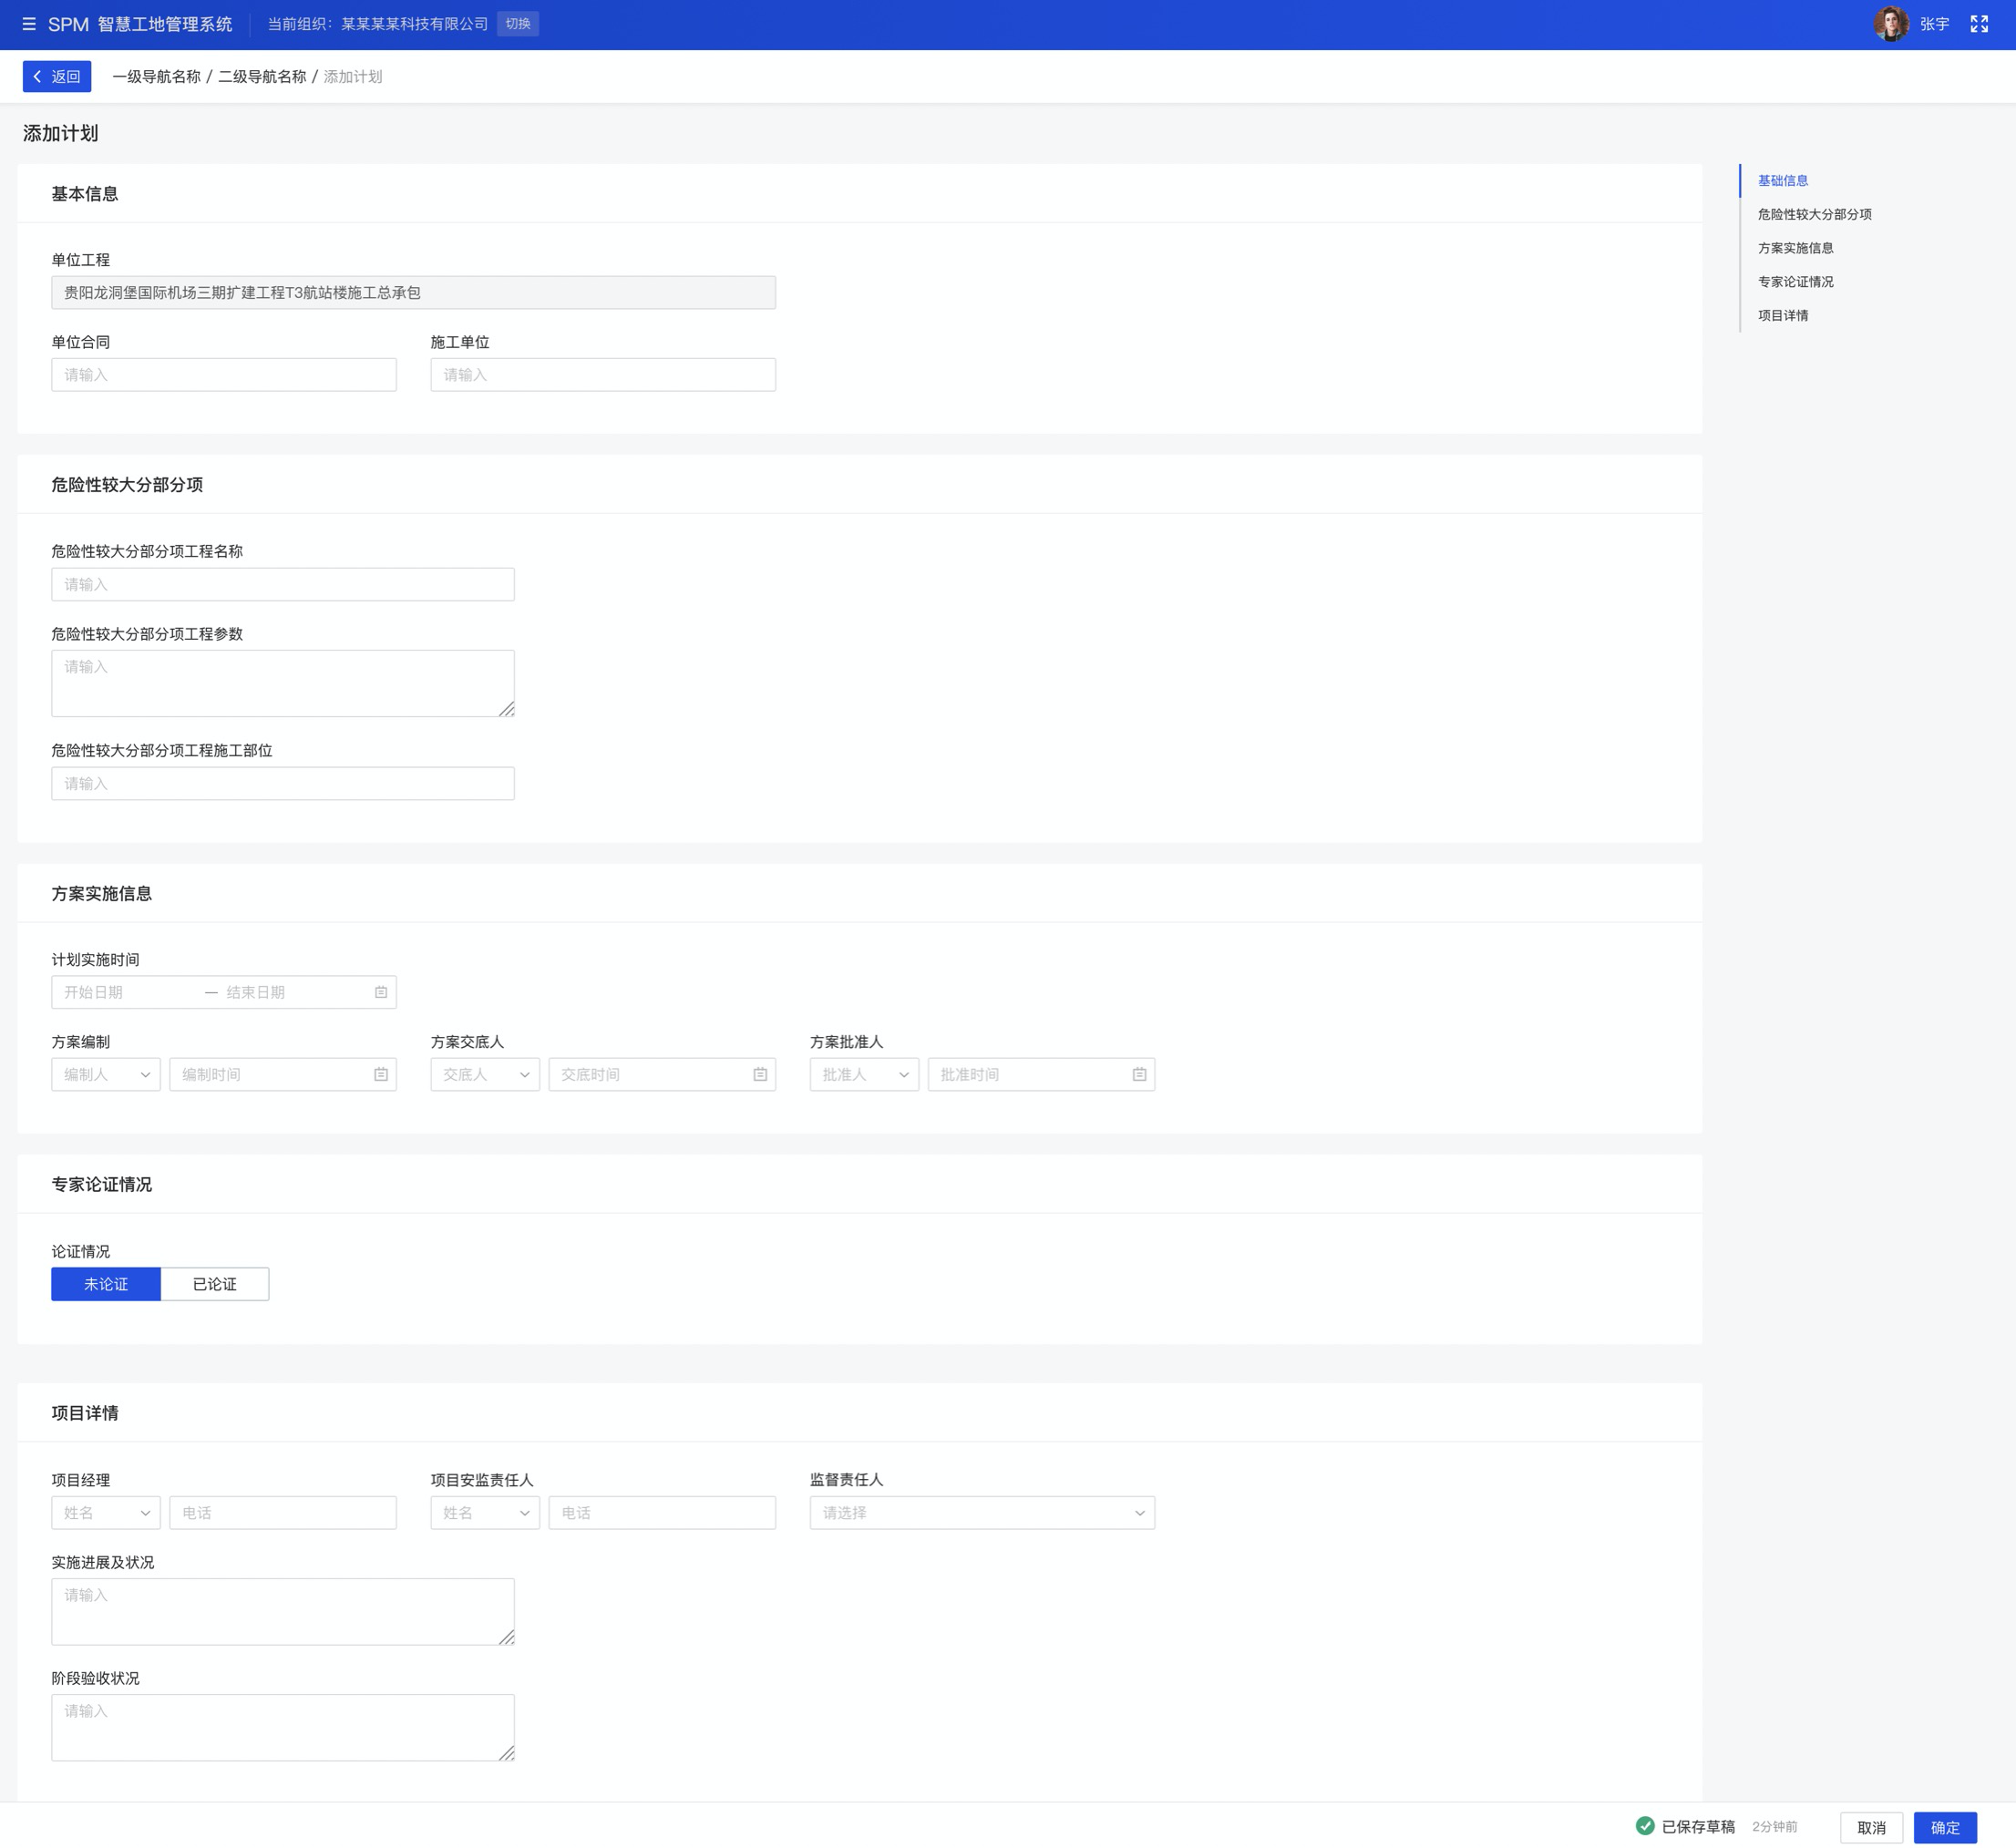Click the 返回 back button
The image size is (2016, 1848).
[57, 77]
